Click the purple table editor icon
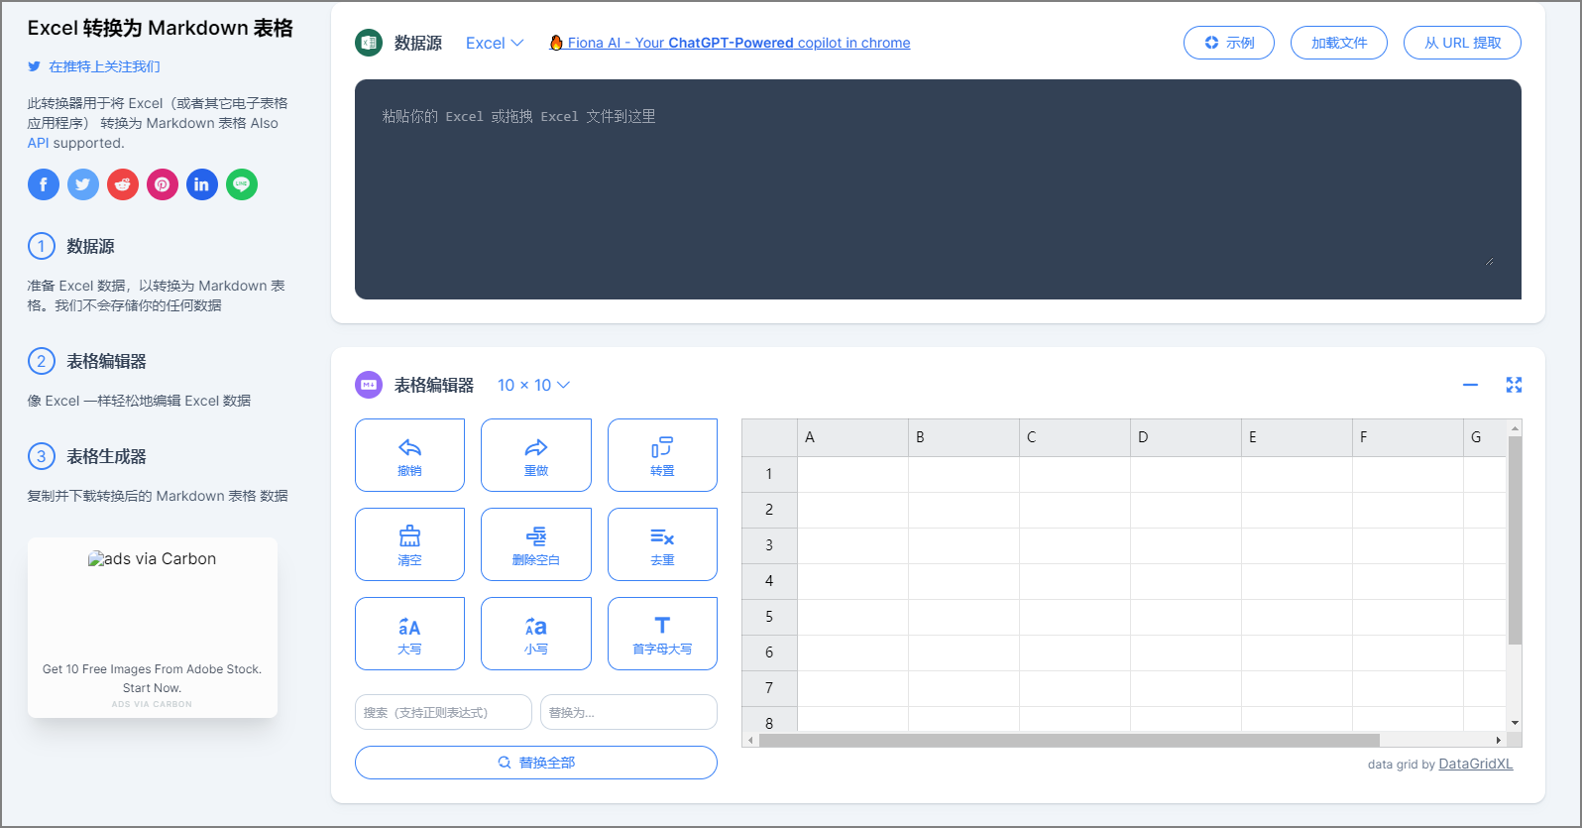1582x828 pixels. coord(369,385)
